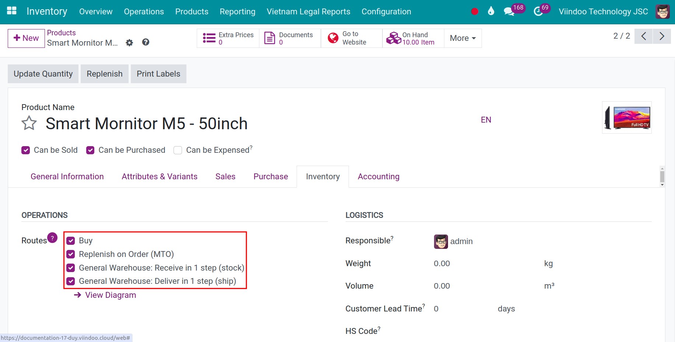Click the Replenish button

104,74
